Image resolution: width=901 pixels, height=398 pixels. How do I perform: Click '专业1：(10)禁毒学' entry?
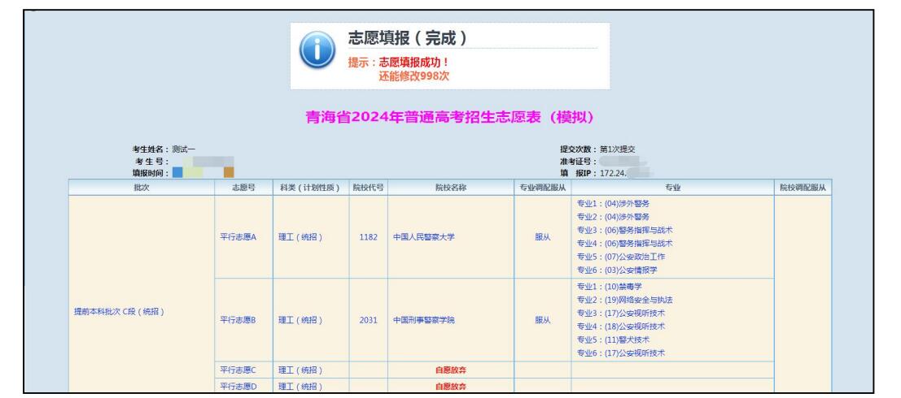click(610, 286)
